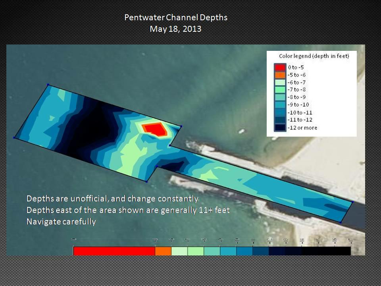381x286 pixels.
Task: Click the orange segment of bottom color bar
Action: click(163, 251)
